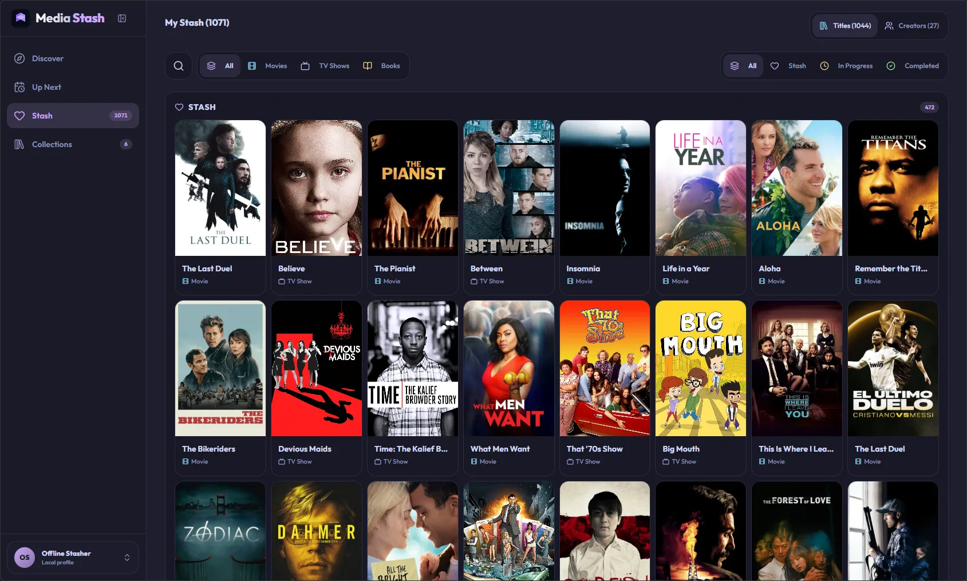This screenshot has width=967, height=581.
Task: Click the My Stash (1071) heading
Action: 197,22
